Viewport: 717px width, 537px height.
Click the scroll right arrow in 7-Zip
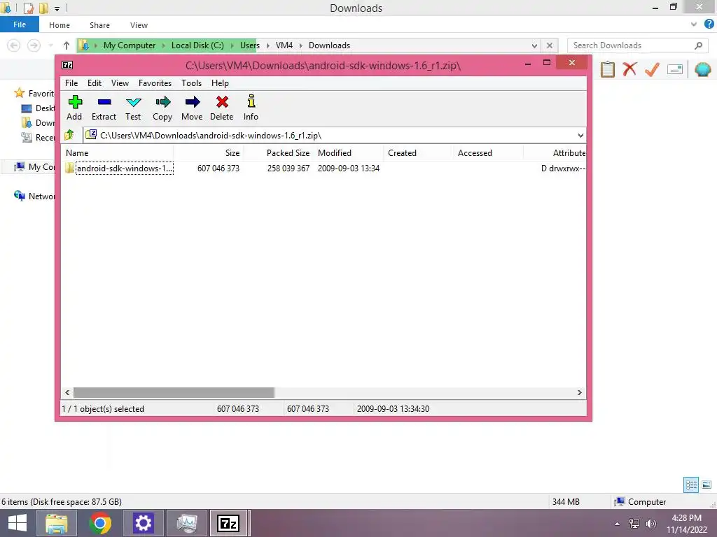pyautogui.click(x=579, y=393)
